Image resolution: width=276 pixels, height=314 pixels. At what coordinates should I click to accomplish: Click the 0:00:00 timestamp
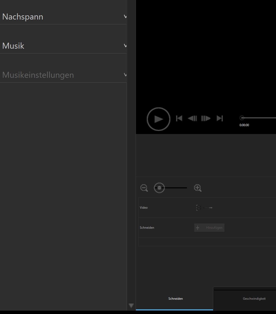coord(244,125)
